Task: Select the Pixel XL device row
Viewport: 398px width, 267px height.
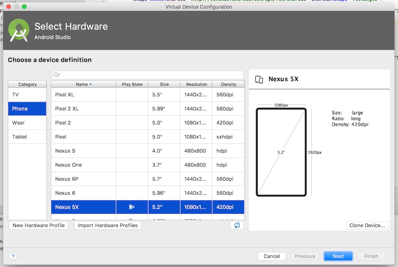Action: tap(148, 94)
